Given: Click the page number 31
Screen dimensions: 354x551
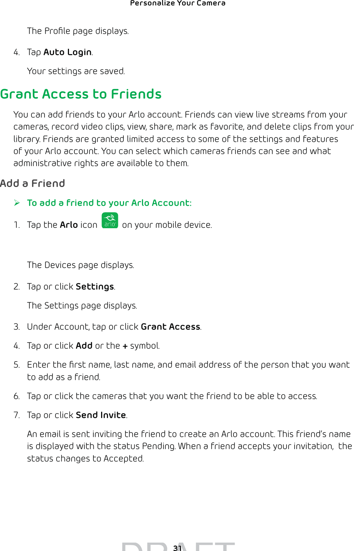Looking at the screenshot, I should point(177,548).
